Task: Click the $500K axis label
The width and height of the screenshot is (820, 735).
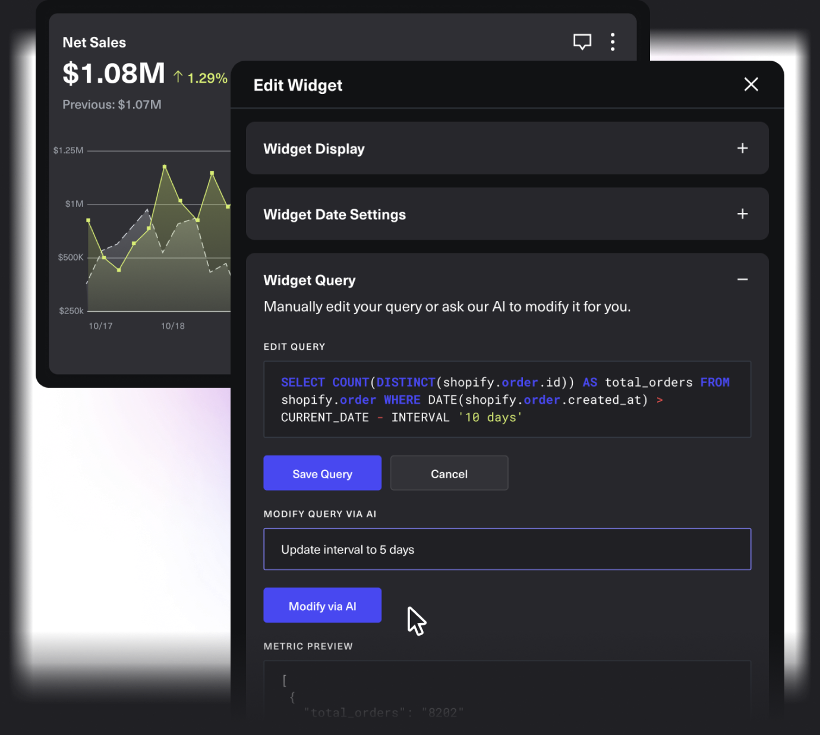Action: pos(71,257)
